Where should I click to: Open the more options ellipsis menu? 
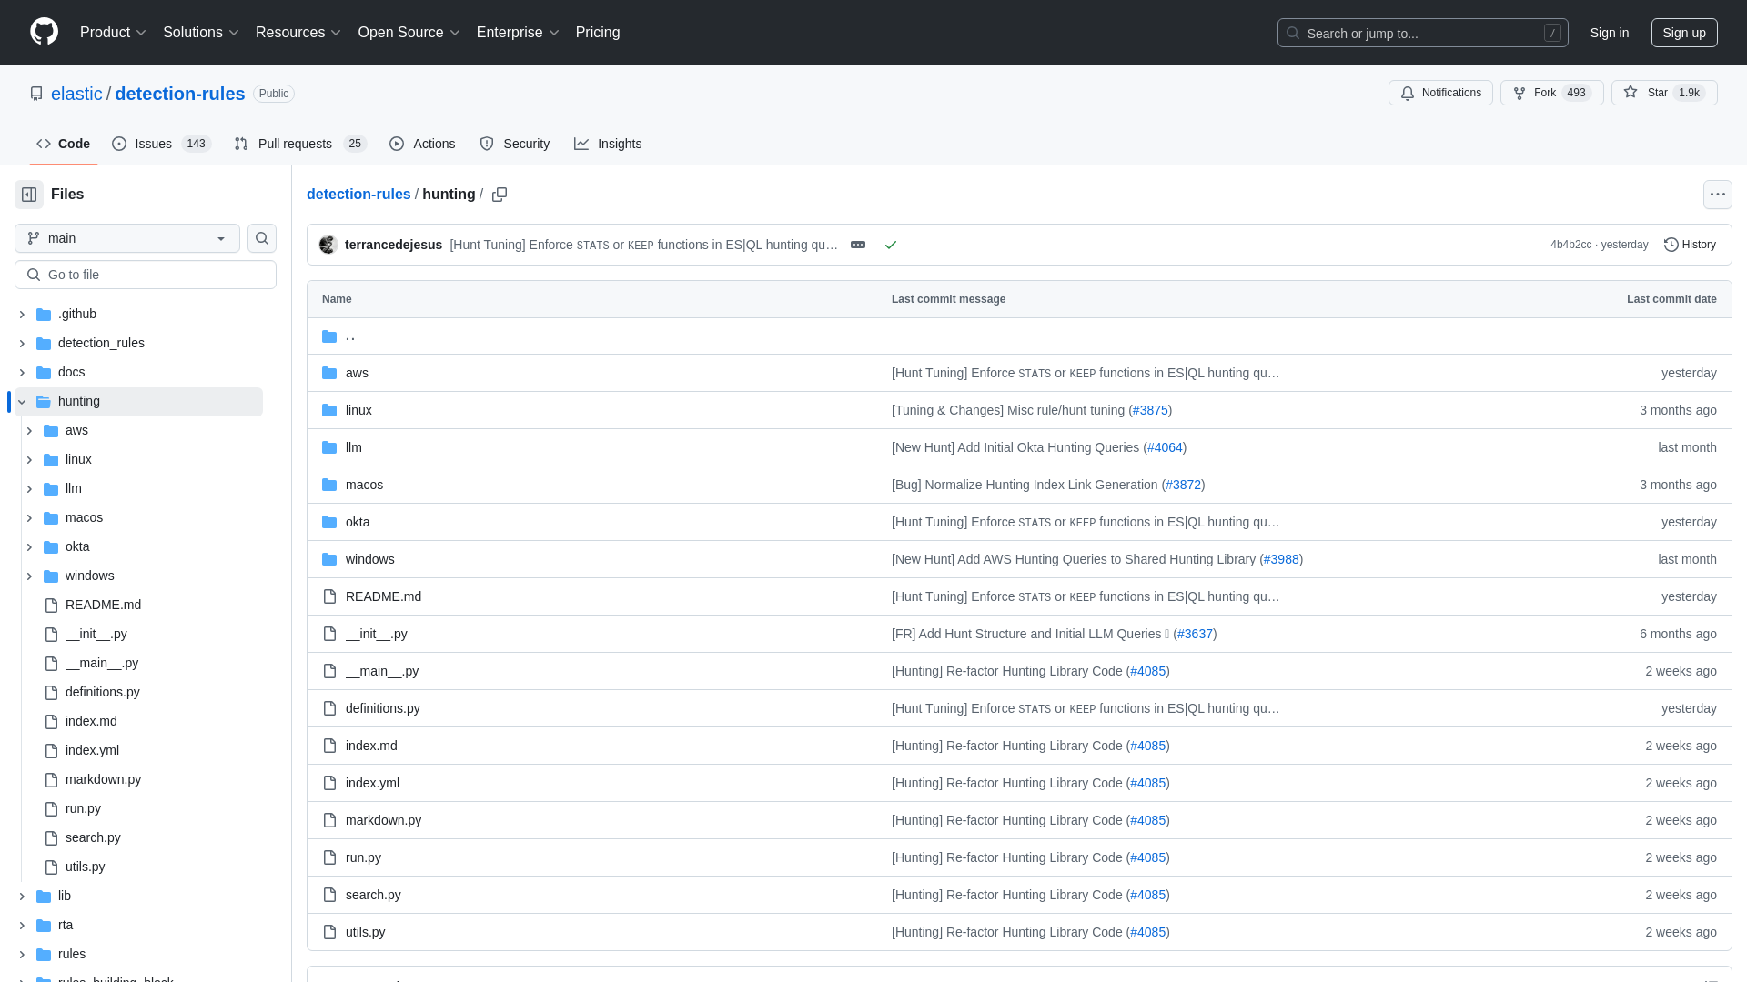click(x=1717, y=195)
